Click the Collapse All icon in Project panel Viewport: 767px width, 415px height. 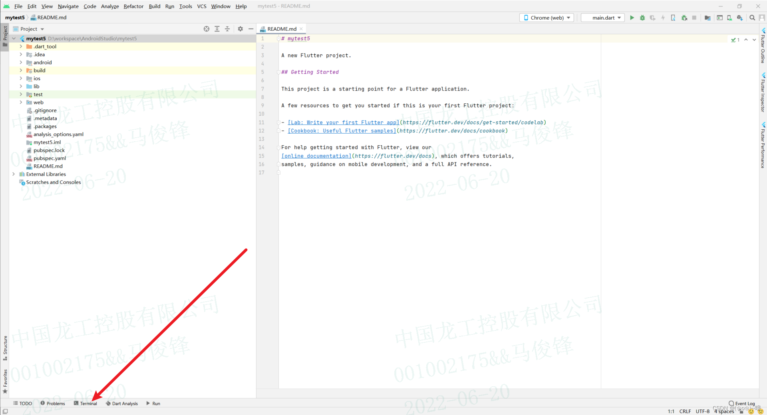[227, 29]
